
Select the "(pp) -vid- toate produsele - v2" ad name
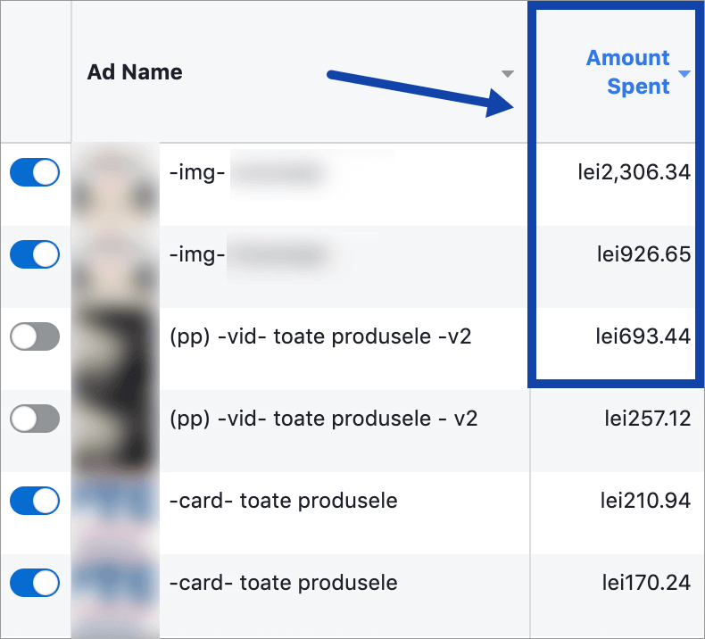[323, 419]
